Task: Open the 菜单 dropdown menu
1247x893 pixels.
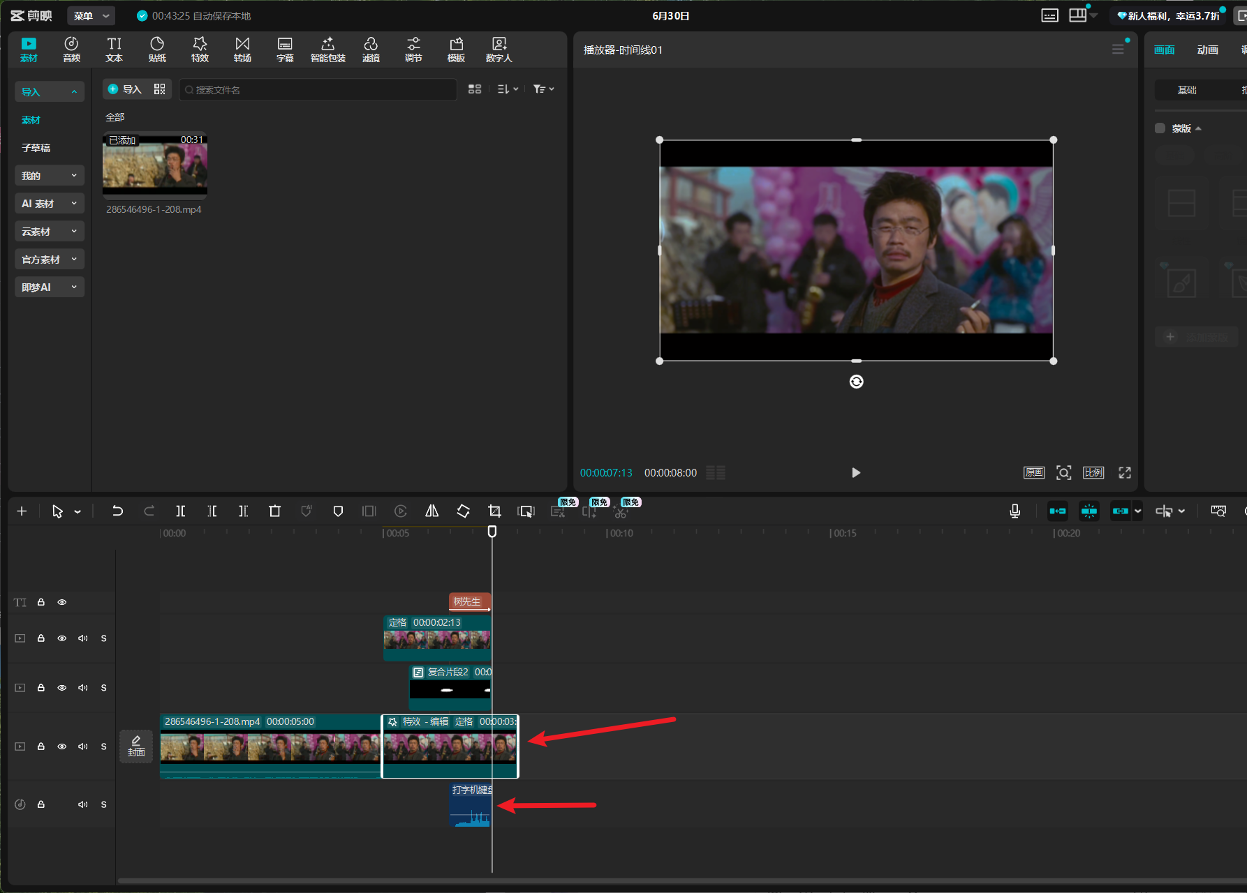Action: (x=91, y=15)
